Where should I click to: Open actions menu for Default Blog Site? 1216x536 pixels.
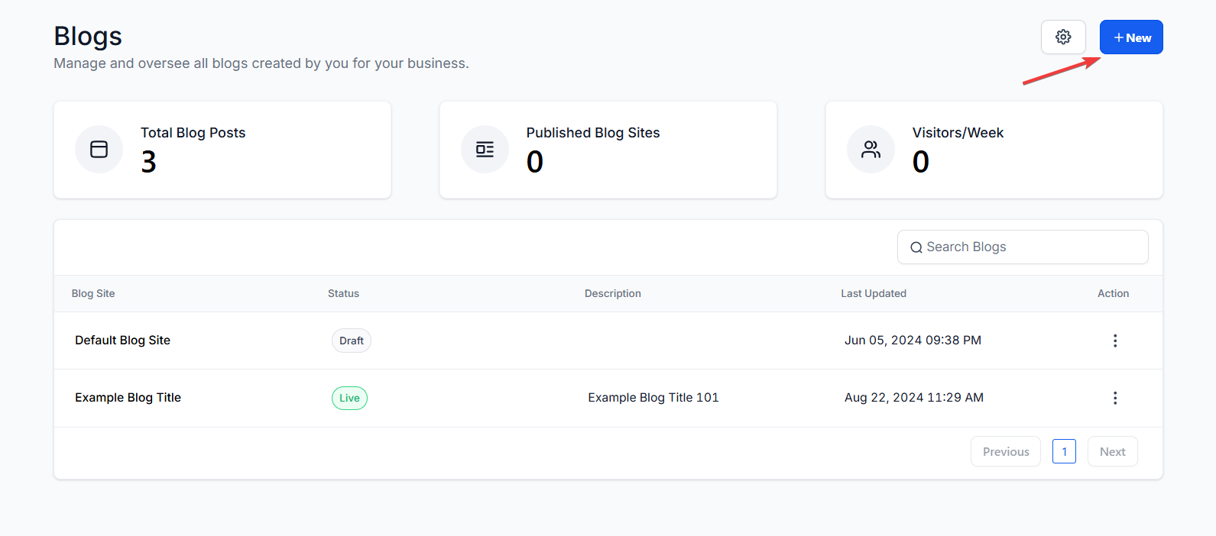coord(1115,341)
